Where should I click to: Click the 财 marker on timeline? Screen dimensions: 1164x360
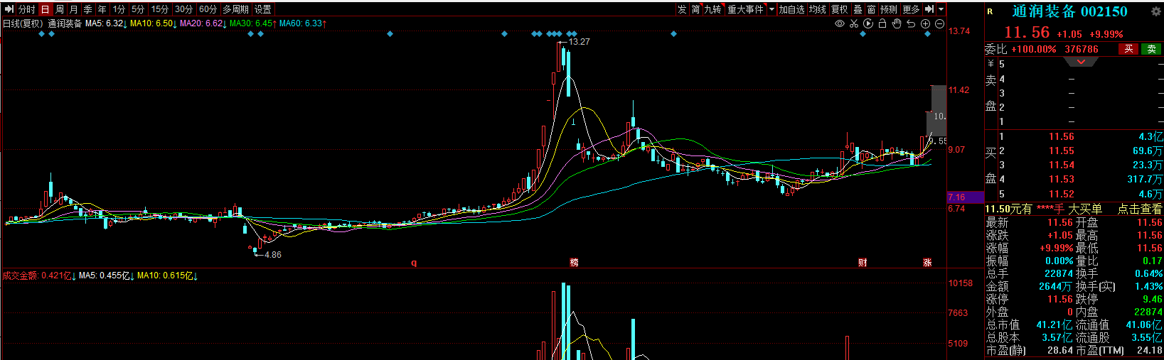(863, 263)
